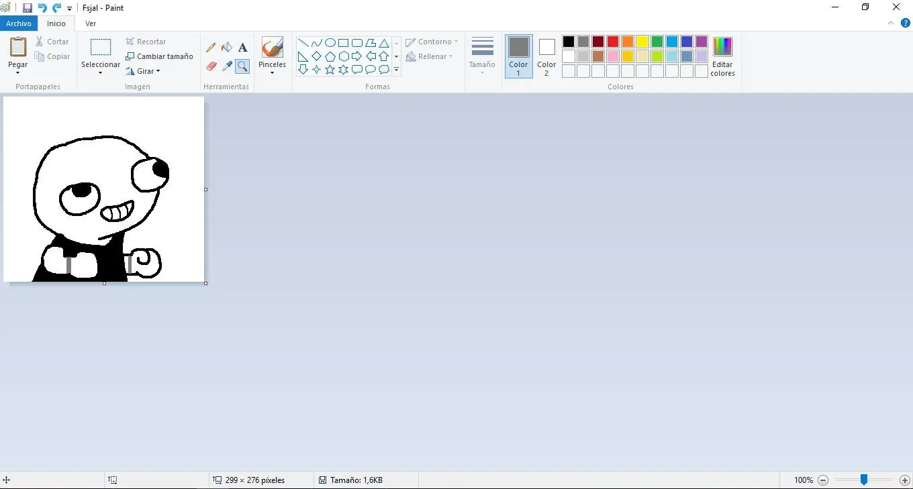Open the Pegar dropdown arrow

(x=17, y=72)
